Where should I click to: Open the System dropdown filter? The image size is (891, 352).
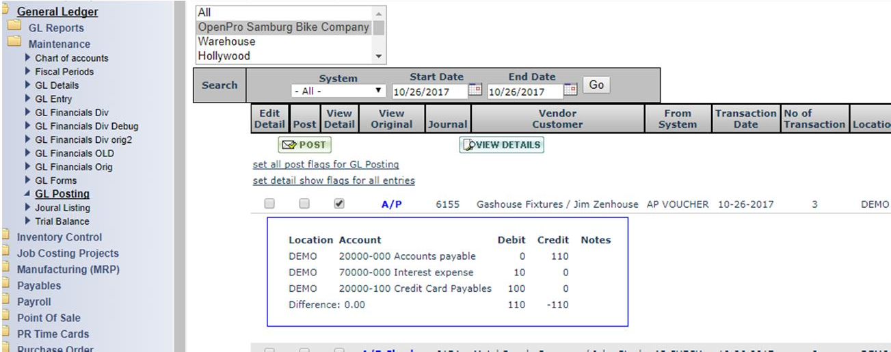[338, 91]
